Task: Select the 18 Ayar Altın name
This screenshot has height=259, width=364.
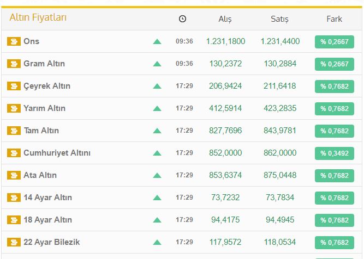Action: pos(47,220)
